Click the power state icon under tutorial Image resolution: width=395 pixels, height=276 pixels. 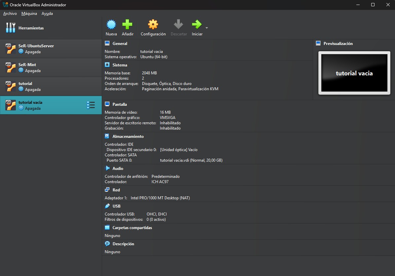(x=21, y=89)
